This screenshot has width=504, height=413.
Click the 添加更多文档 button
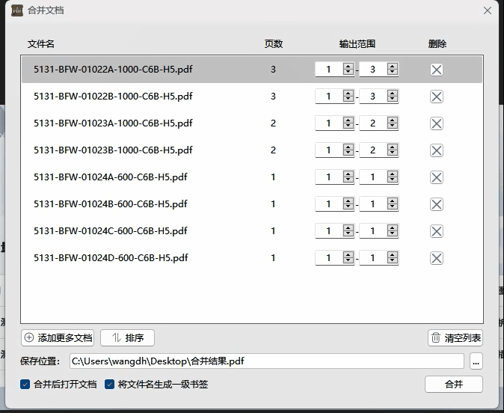58,337
